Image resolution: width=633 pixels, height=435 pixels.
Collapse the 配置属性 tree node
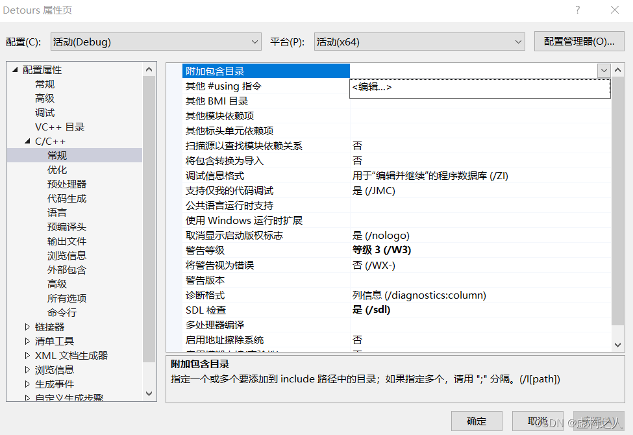click(16, 70)
